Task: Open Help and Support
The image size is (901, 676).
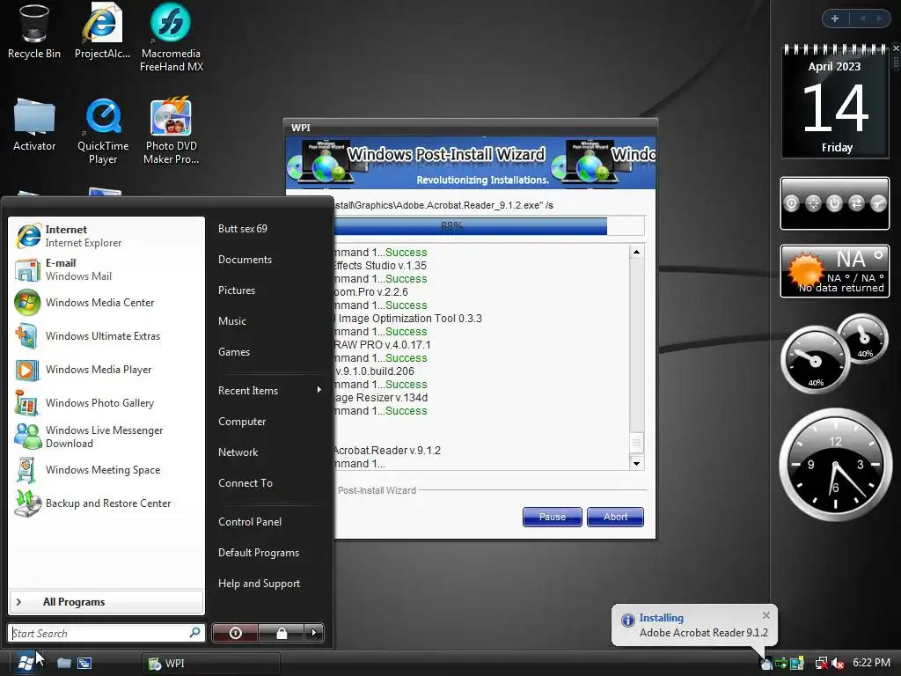Action: click(260, 583)
